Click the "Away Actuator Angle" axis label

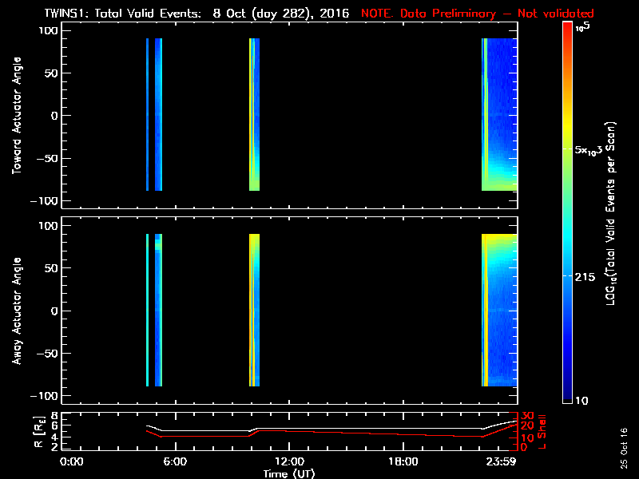pyautogui.click(x=18, y=311)
